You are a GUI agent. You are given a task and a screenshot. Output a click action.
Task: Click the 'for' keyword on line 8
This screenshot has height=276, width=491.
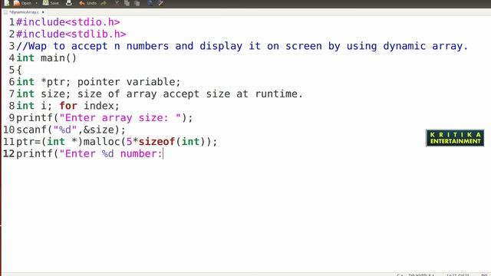pyautogui.click(x=68, y=106)
